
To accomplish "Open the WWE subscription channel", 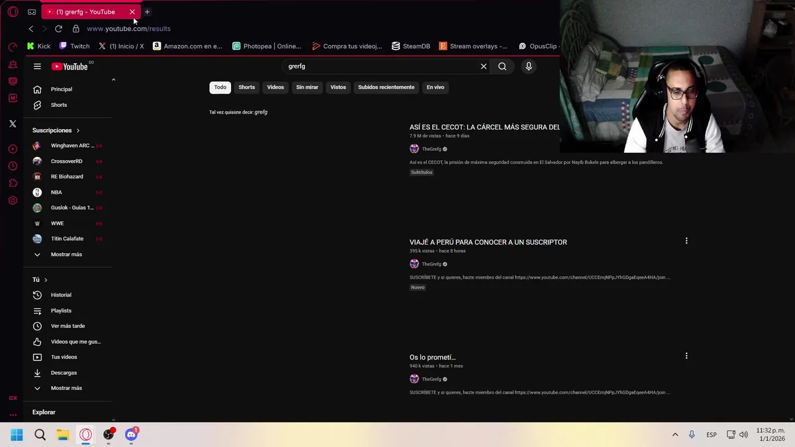I will 67,223.
